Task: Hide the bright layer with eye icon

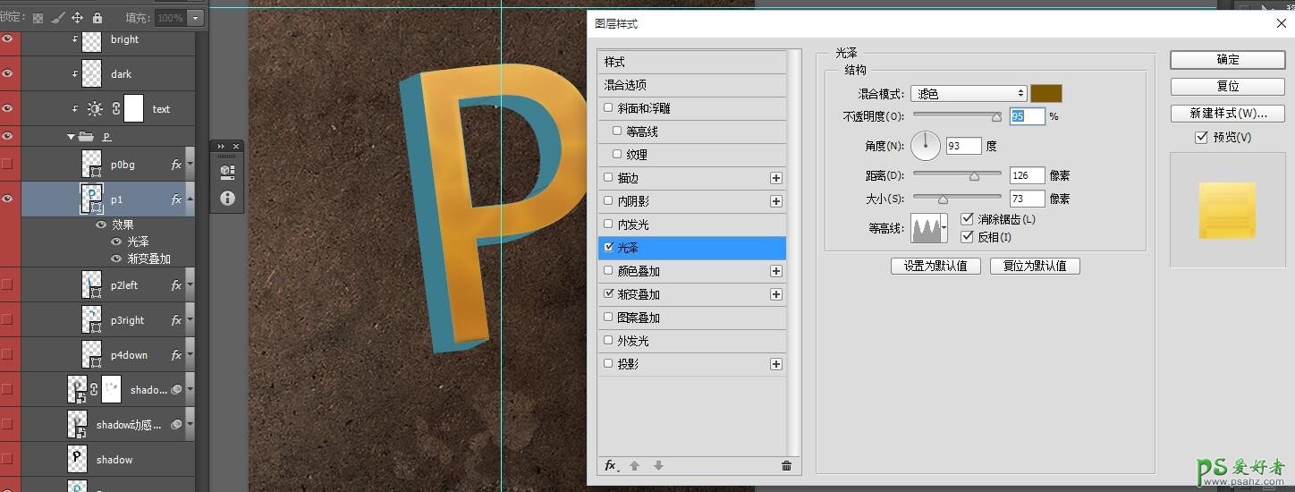Action: coord(8,39)
